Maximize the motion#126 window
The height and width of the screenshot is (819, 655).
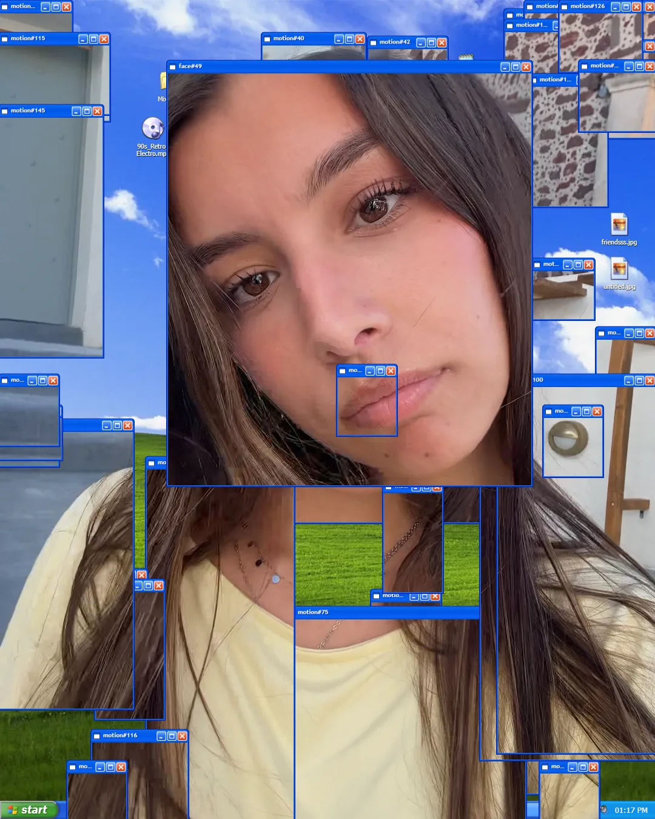[x=626, y=7]
